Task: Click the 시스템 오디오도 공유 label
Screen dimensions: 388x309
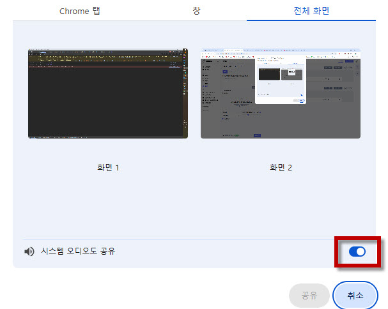Action: point(78,252)
